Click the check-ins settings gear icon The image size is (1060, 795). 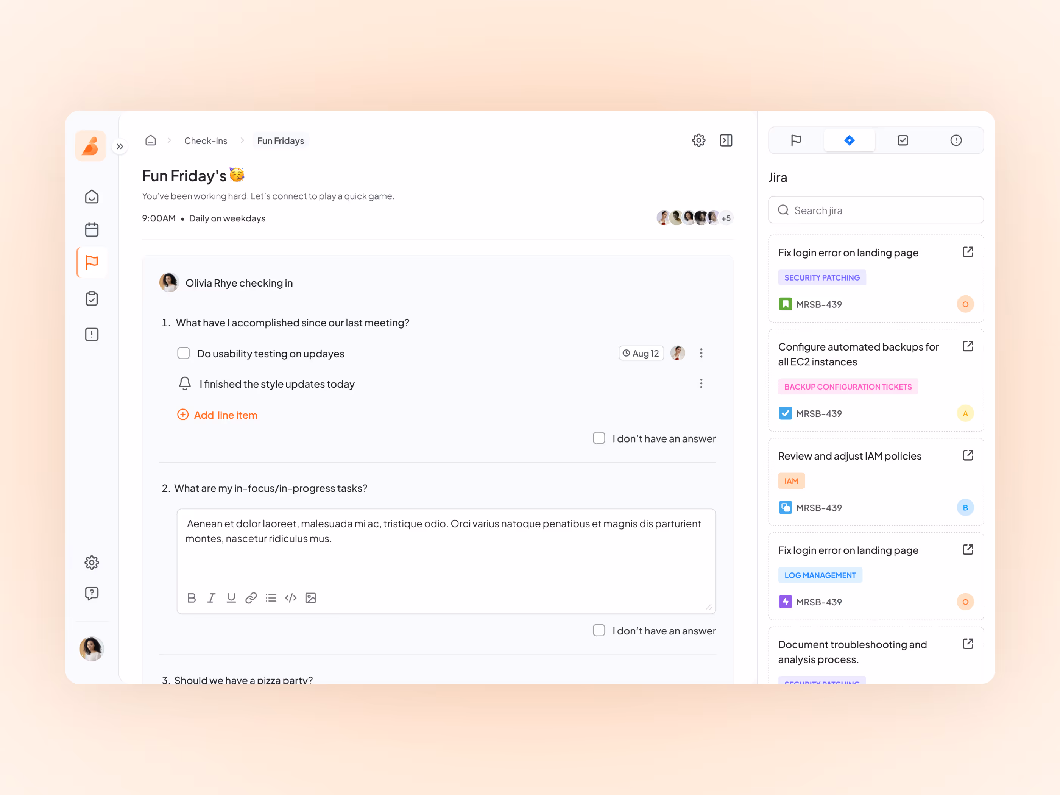tap(699, 140)
